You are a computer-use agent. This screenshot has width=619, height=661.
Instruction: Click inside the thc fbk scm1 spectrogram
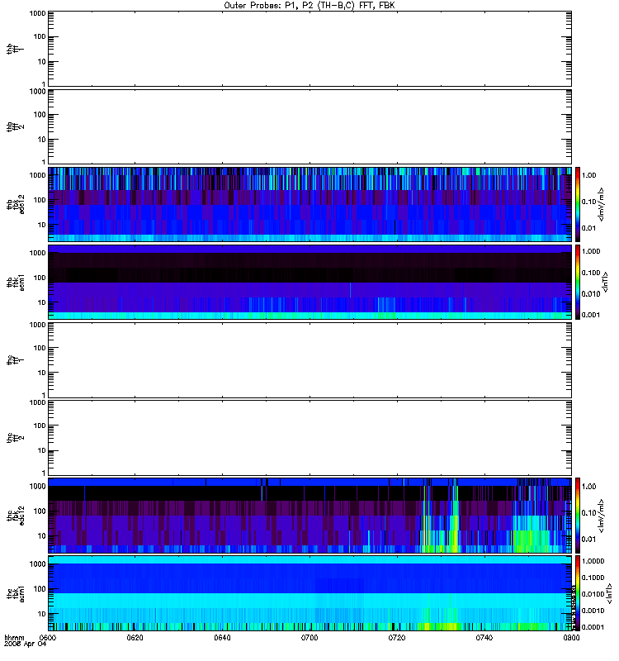point(309,593)
